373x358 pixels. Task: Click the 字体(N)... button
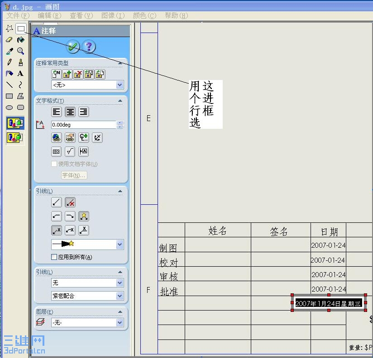tap(74, 175)
